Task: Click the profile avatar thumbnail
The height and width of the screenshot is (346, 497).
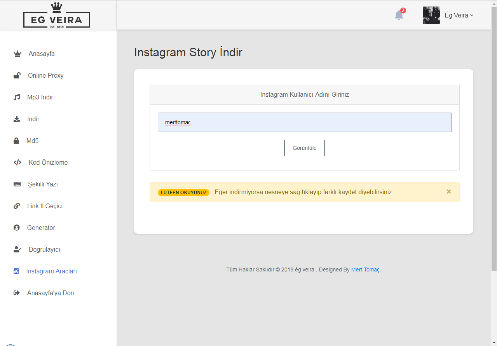Action: pyautogui.click(x=431, y=15)
